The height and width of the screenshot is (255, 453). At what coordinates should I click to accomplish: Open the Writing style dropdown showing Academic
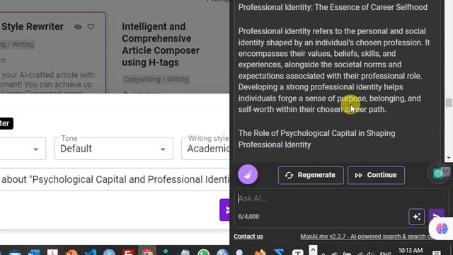tap(206, 149)
